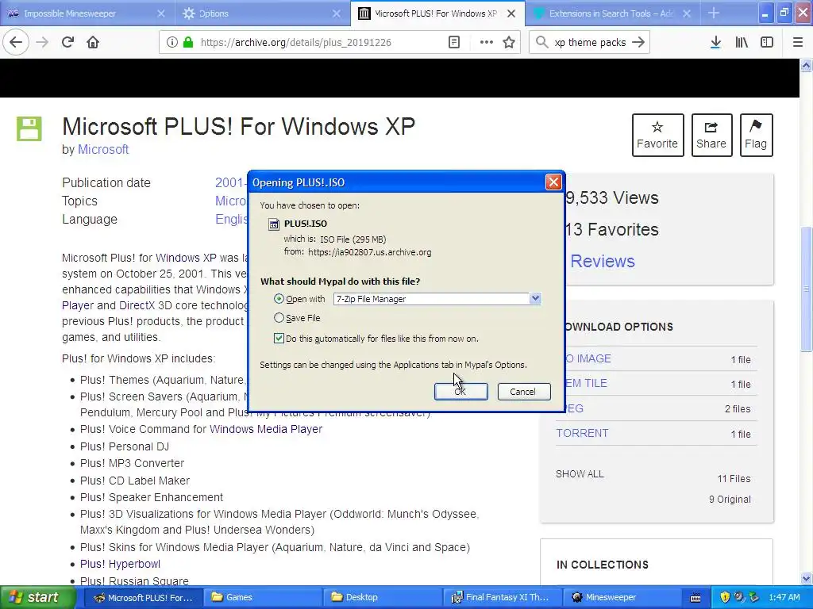Click the keyboard icon on the taskbar
The height and width of the screenshot is (609, 813).
[x=695, y=598]
